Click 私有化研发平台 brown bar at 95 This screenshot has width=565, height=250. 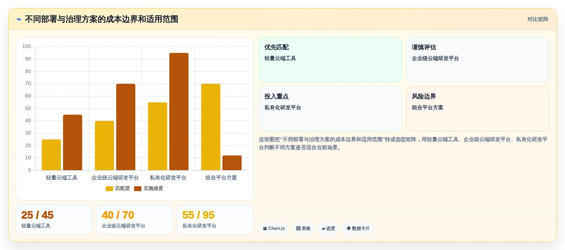(x=179, y=112)
